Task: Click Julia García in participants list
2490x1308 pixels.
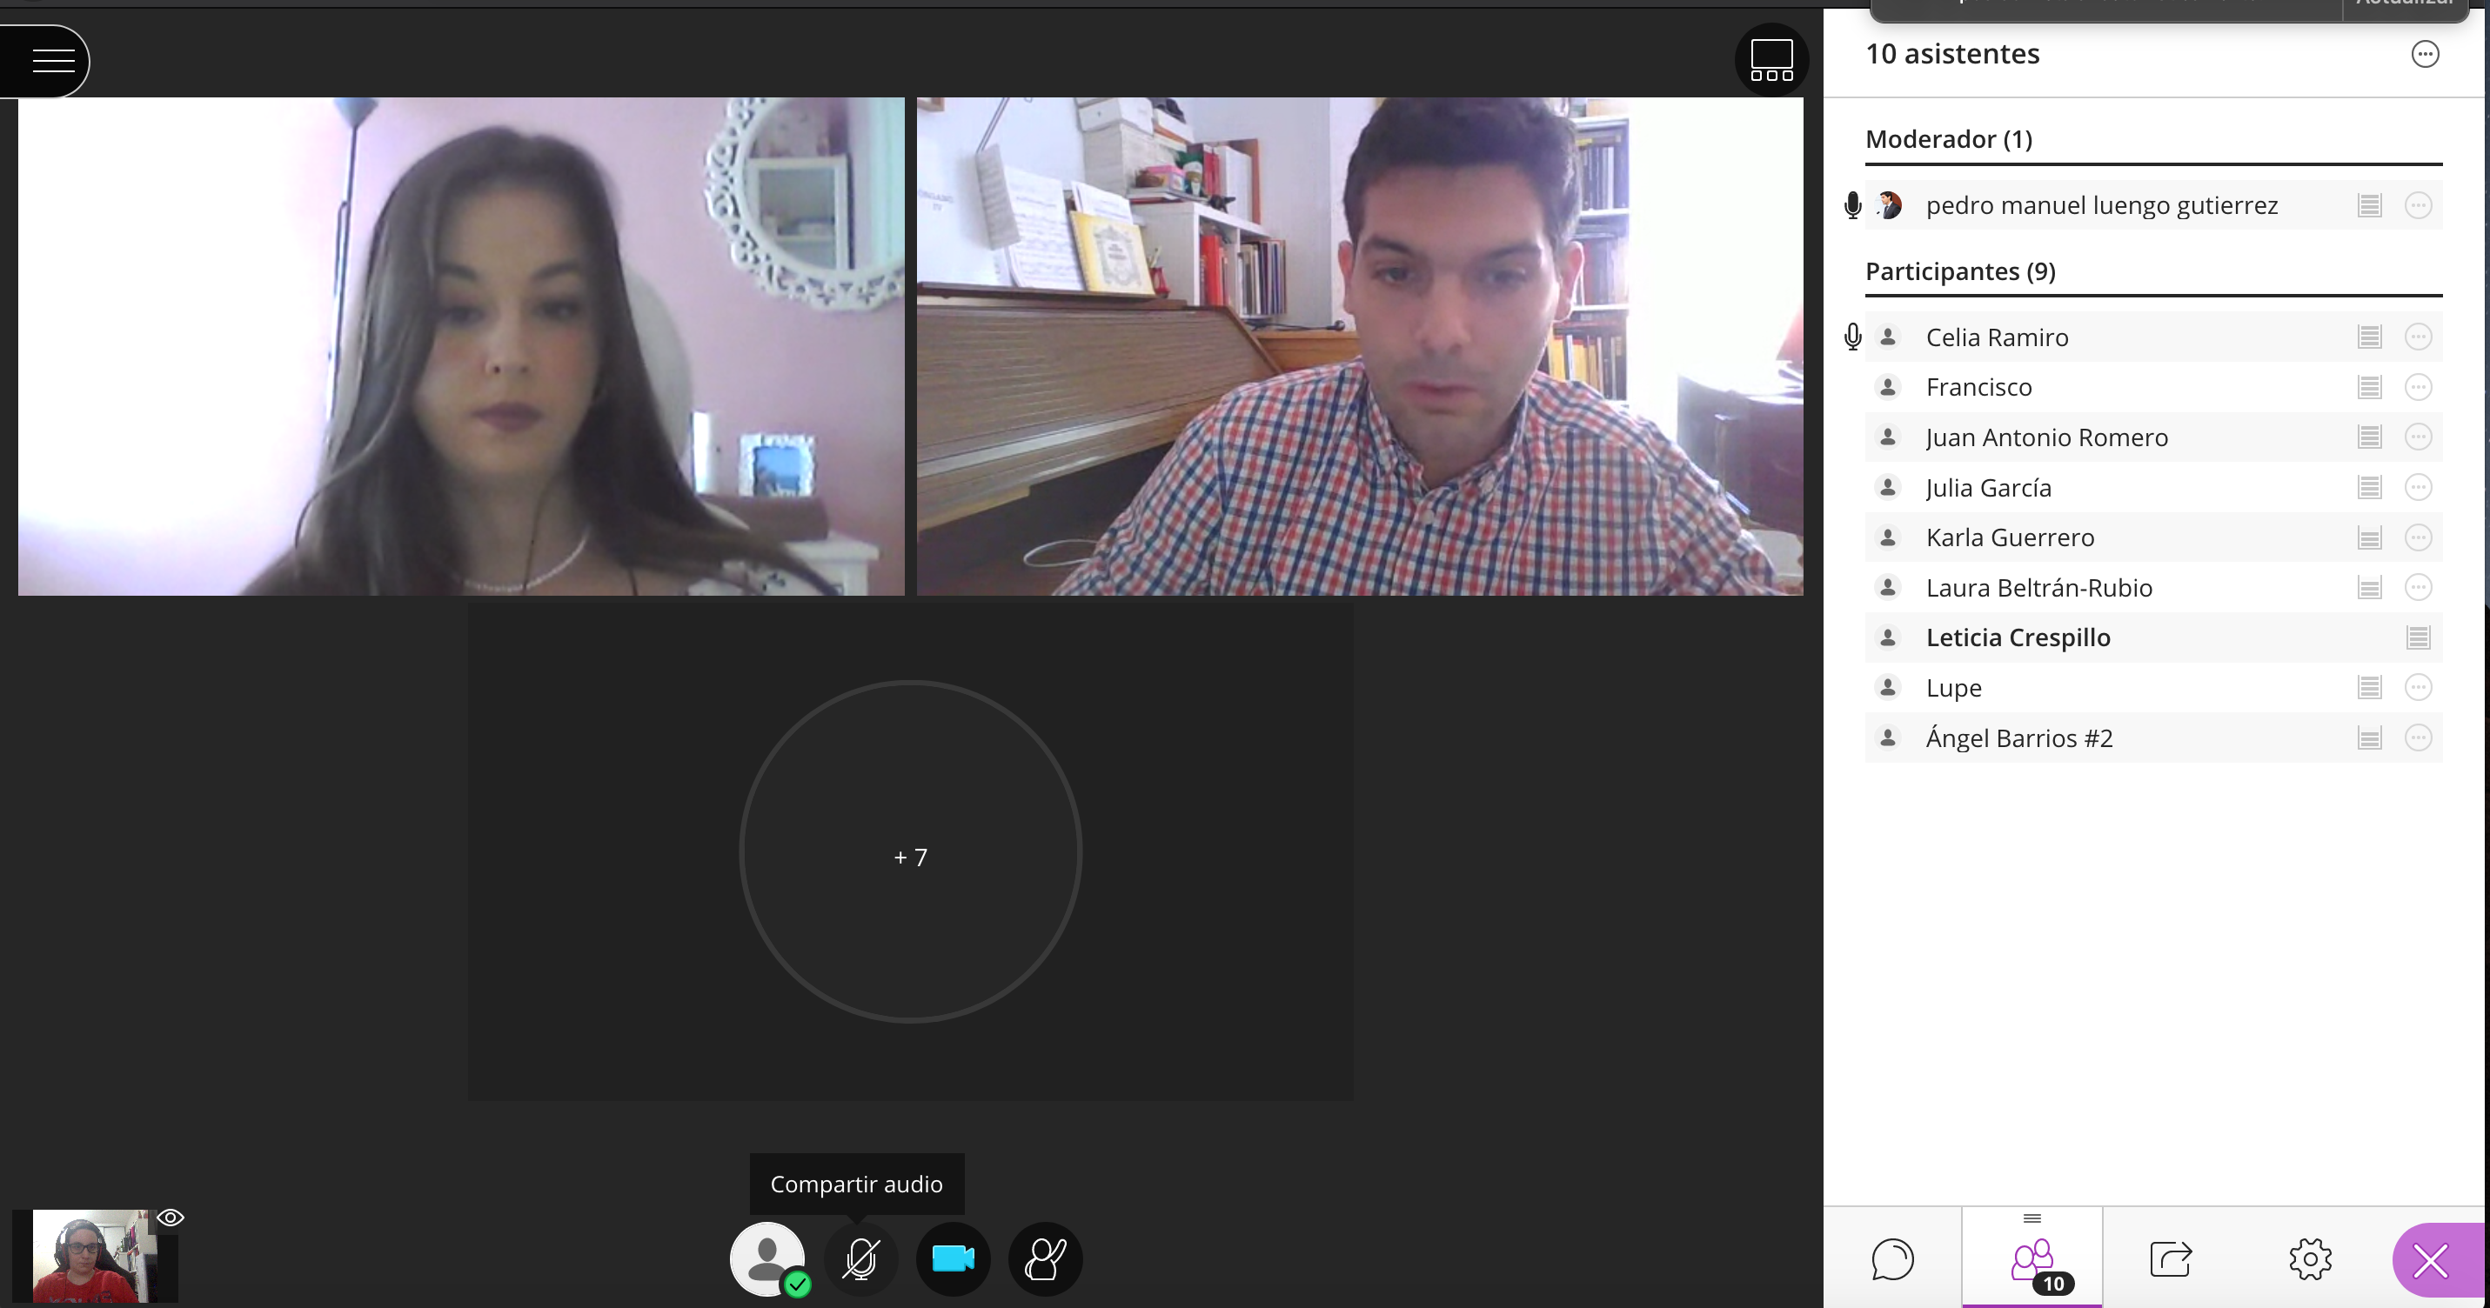Action: 1988,488
